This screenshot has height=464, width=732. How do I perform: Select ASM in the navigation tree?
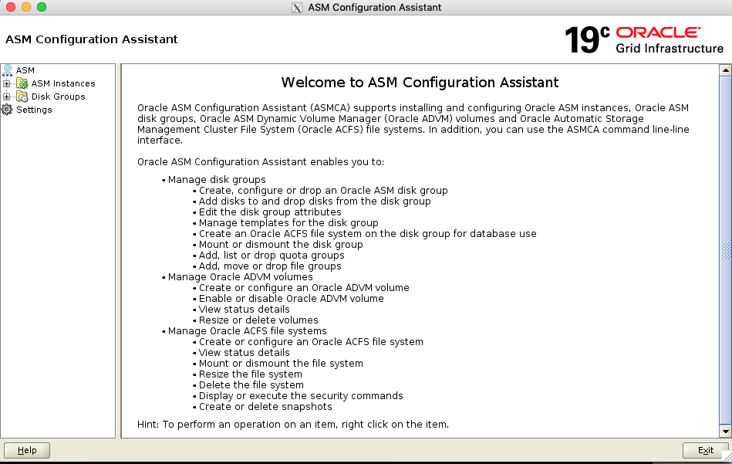(x=25, y=70)
